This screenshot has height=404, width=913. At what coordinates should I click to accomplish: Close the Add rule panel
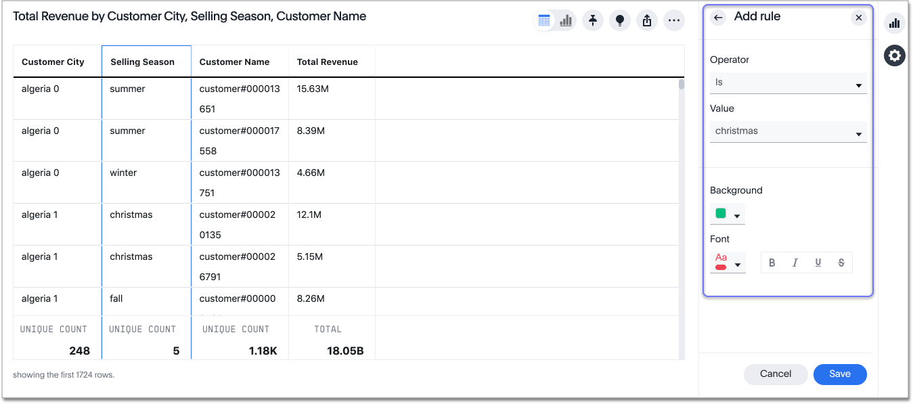(859, 18)
